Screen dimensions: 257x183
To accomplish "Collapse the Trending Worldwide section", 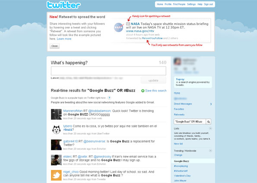I will (x=210, y=151).
